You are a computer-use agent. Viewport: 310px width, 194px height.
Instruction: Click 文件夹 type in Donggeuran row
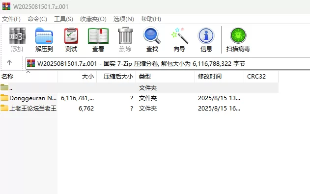(148, 98)
